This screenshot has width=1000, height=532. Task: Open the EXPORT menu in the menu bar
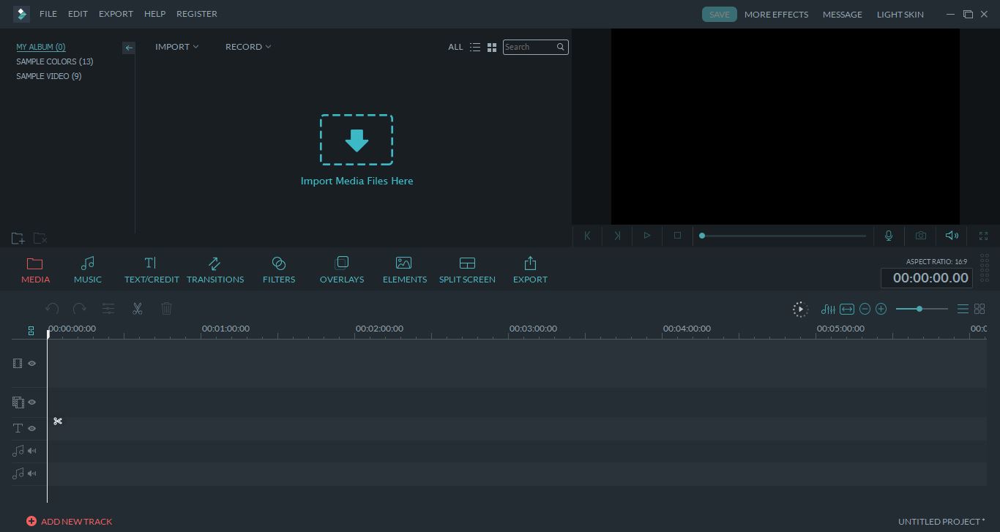point(115,13)
